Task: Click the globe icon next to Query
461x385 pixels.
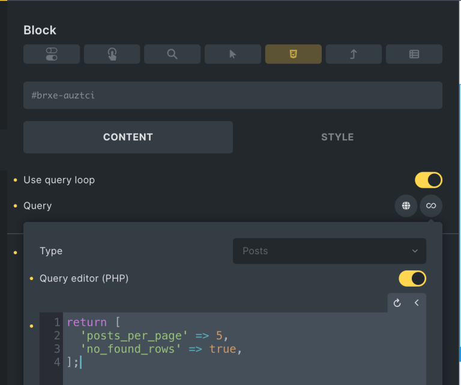Action: click(x=406, y=206)
